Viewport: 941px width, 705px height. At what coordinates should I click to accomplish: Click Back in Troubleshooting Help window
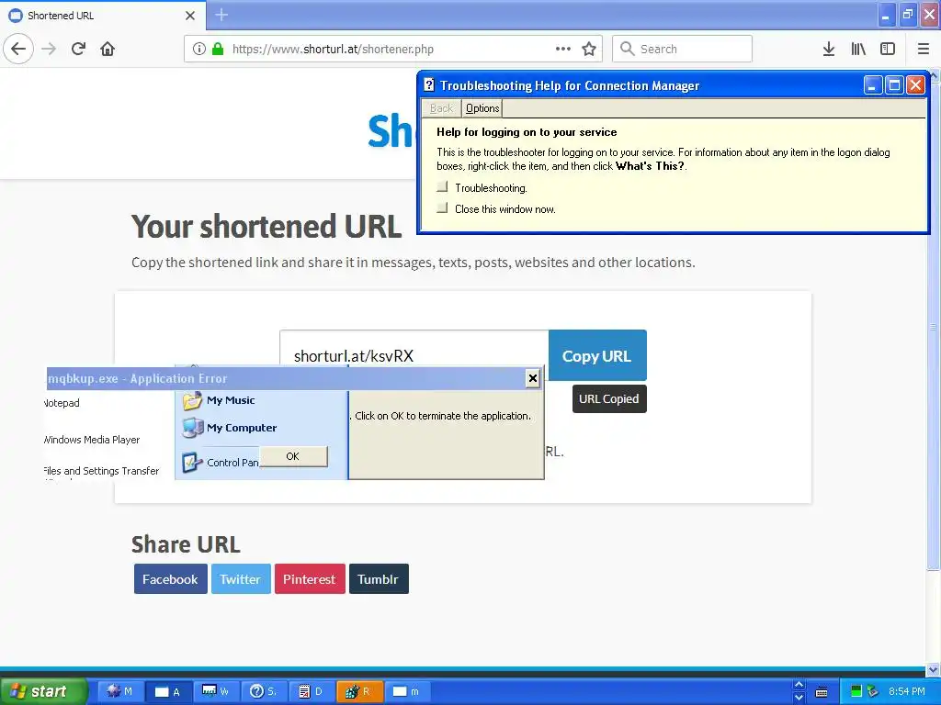tap(441, 108)
